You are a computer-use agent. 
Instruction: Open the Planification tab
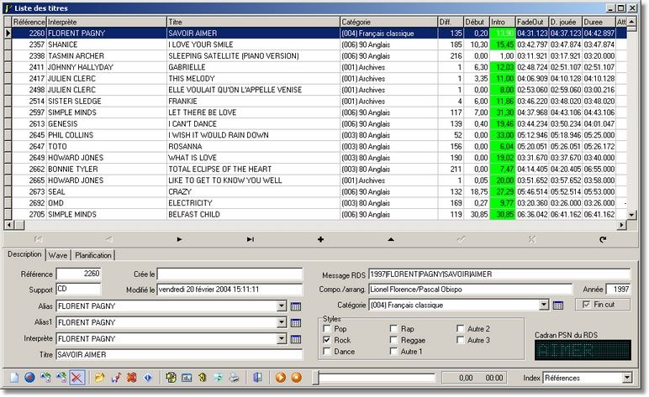tap(93, 255)
